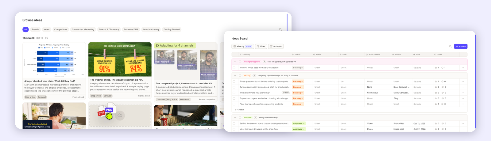The width and height of the screenshot is (491, 141).
Task: Select the 'Waiting for approval' group checkbox
Action: [x=240, y=62]
